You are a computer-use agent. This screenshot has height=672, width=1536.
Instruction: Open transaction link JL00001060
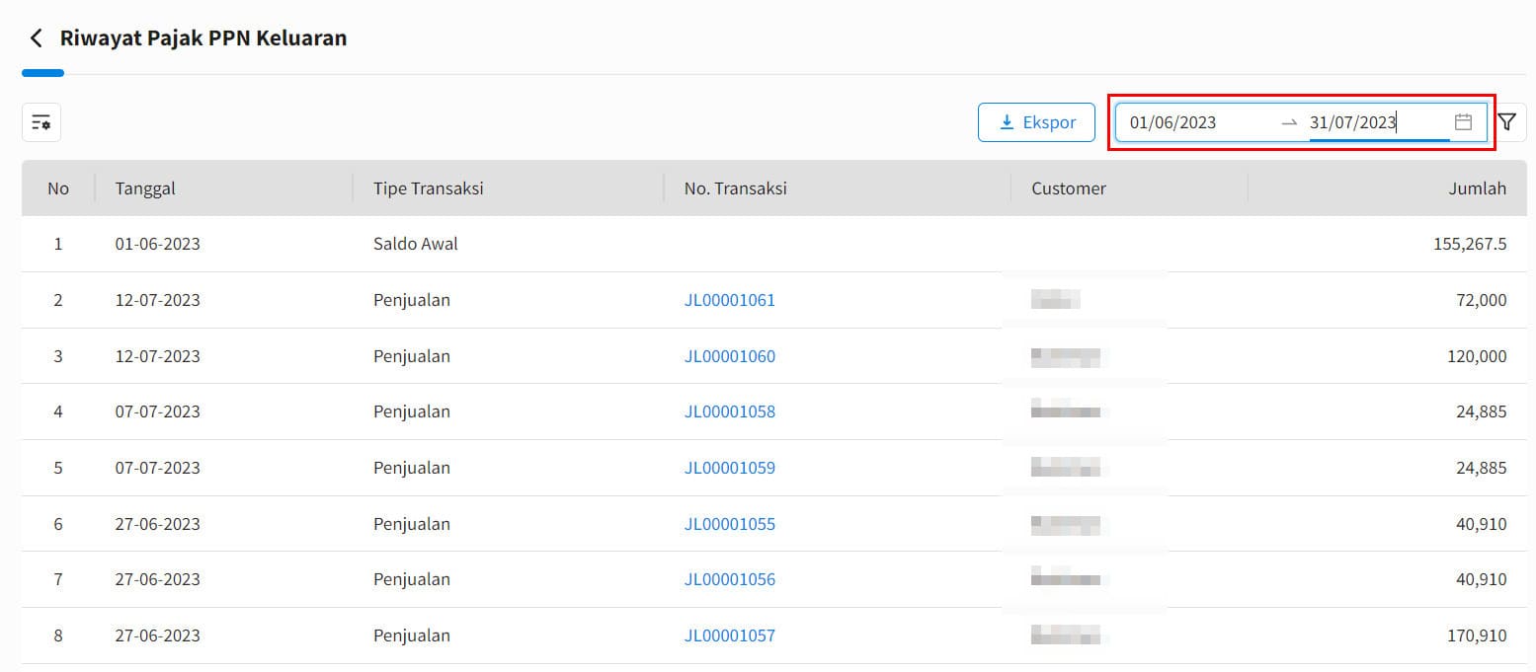[x=730, y=356]
